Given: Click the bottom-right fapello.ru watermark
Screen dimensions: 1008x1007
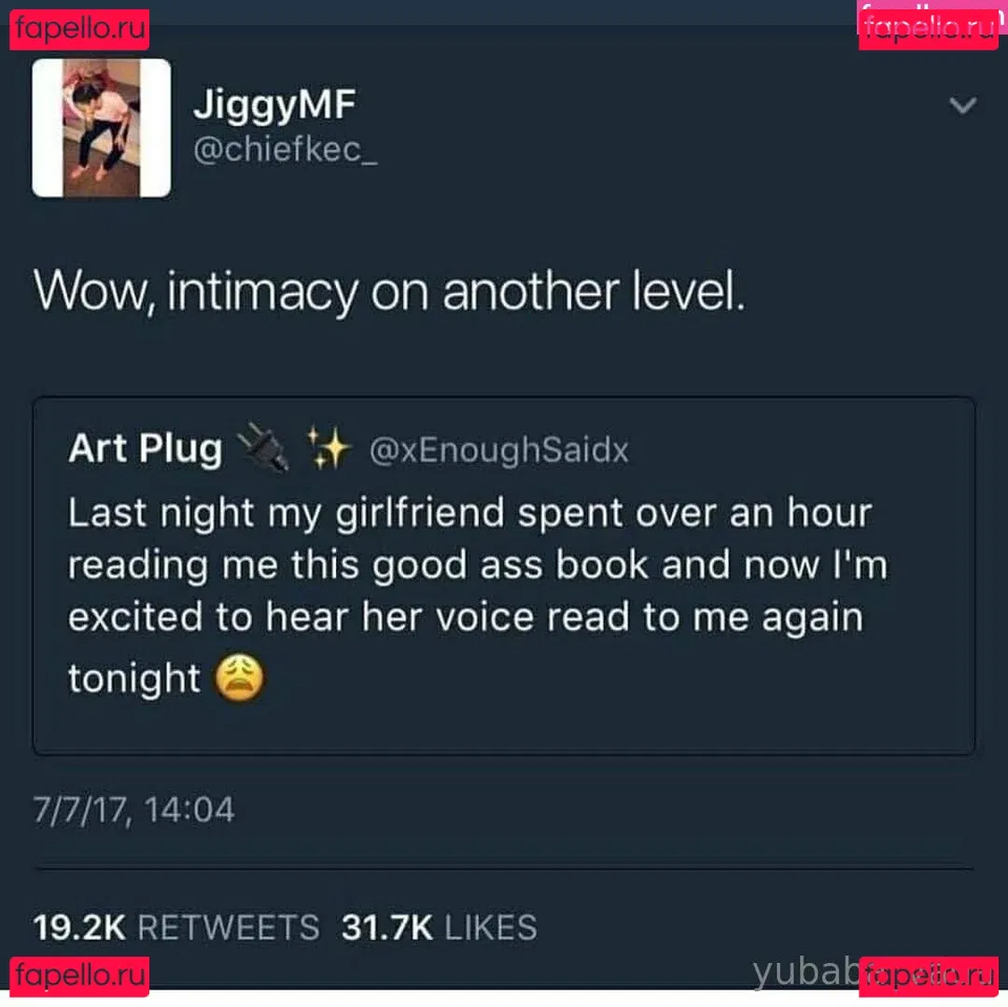Looking at the screenshot, I should point(929,975).
